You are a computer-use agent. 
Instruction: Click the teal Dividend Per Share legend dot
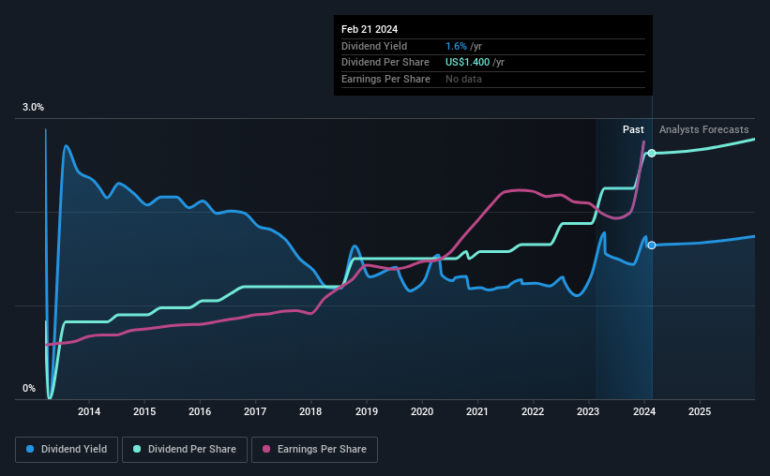pos(137,449)
